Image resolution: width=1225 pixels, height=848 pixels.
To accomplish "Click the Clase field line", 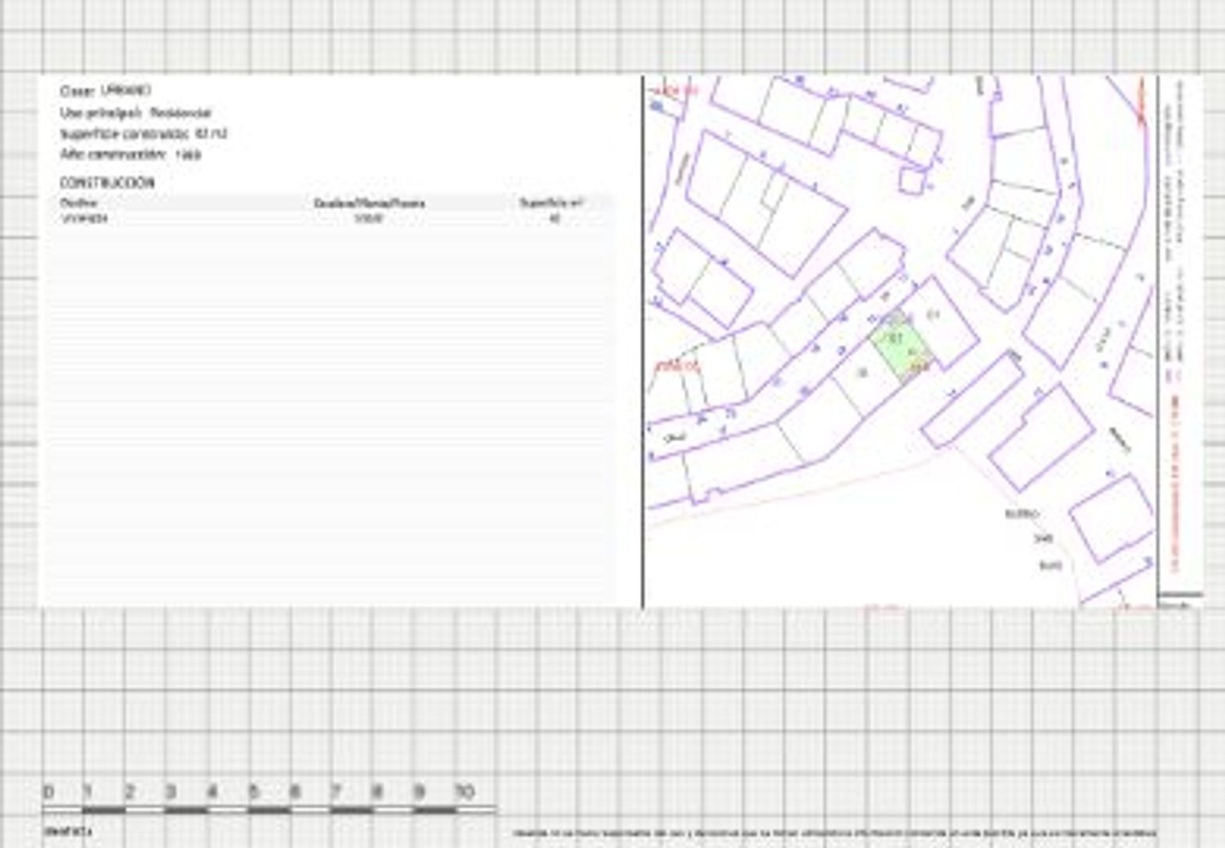I will coord(105,91).
